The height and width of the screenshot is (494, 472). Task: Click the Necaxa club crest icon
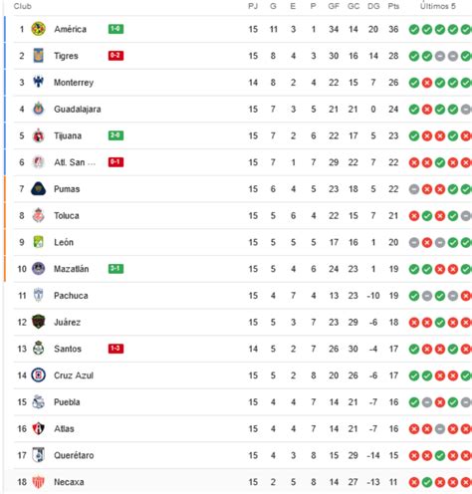(38, 482)
